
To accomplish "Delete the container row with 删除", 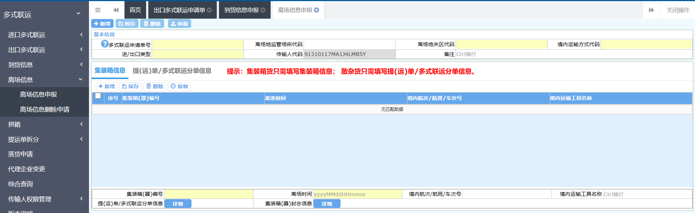I will point(155,86).
